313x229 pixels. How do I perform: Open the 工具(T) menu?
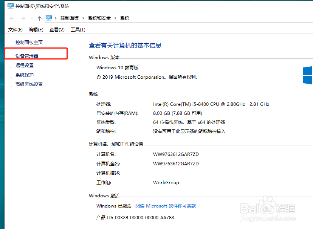[x=78, y=30]
